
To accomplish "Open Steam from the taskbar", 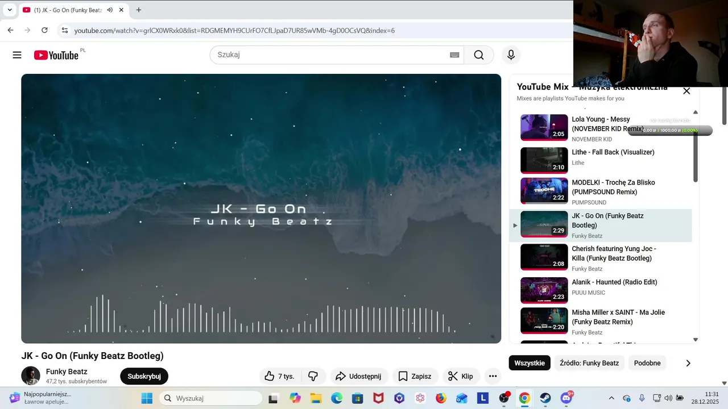I will (545, 398).
